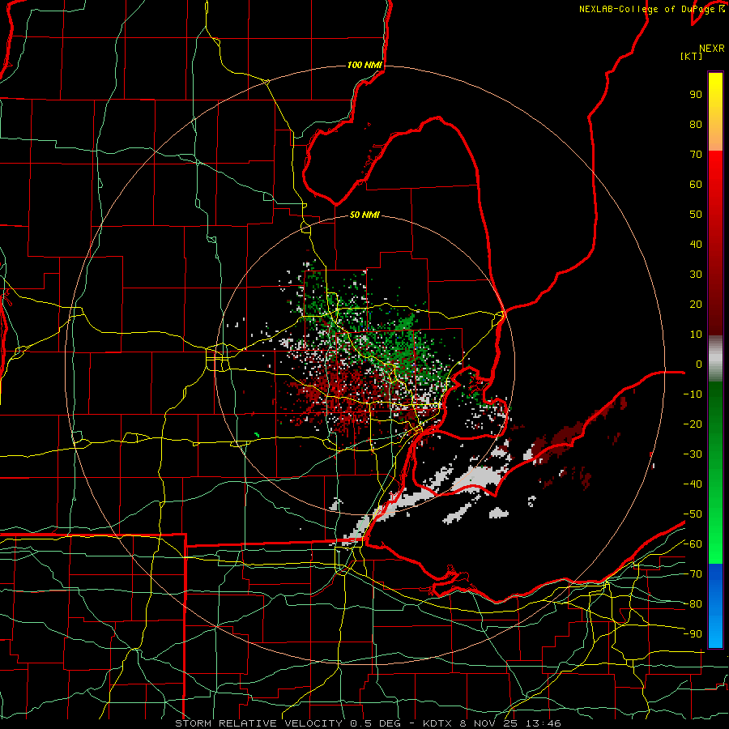
Task: Click the -50 value on the velocity scale
Action: (693, 514)
